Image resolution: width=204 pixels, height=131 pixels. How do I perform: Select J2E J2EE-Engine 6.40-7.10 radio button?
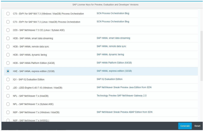click(x=8, y=88)
